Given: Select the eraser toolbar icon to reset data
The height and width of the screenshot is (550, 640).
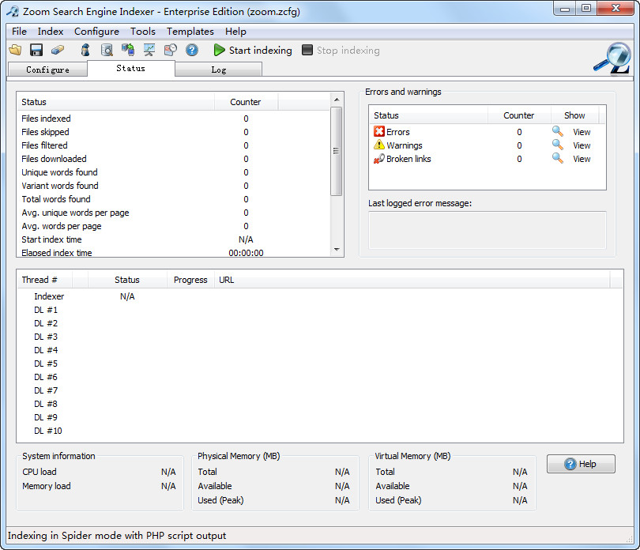Looking at the screenshot, I should [x=55, y=49].
